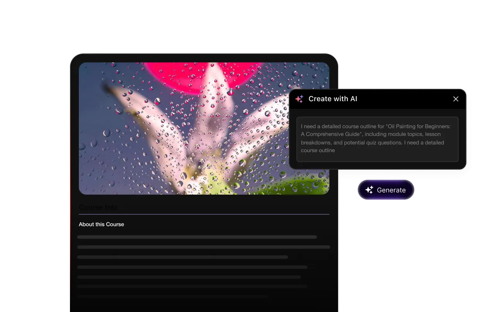
Task: Focus the AI prompt text field
Action: pyautogui.click(x=377, y=139)
